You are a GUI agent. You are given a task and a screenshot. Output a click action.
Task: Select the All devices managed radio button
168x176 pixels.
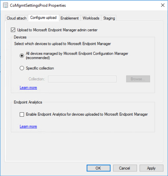click(22, 55)
